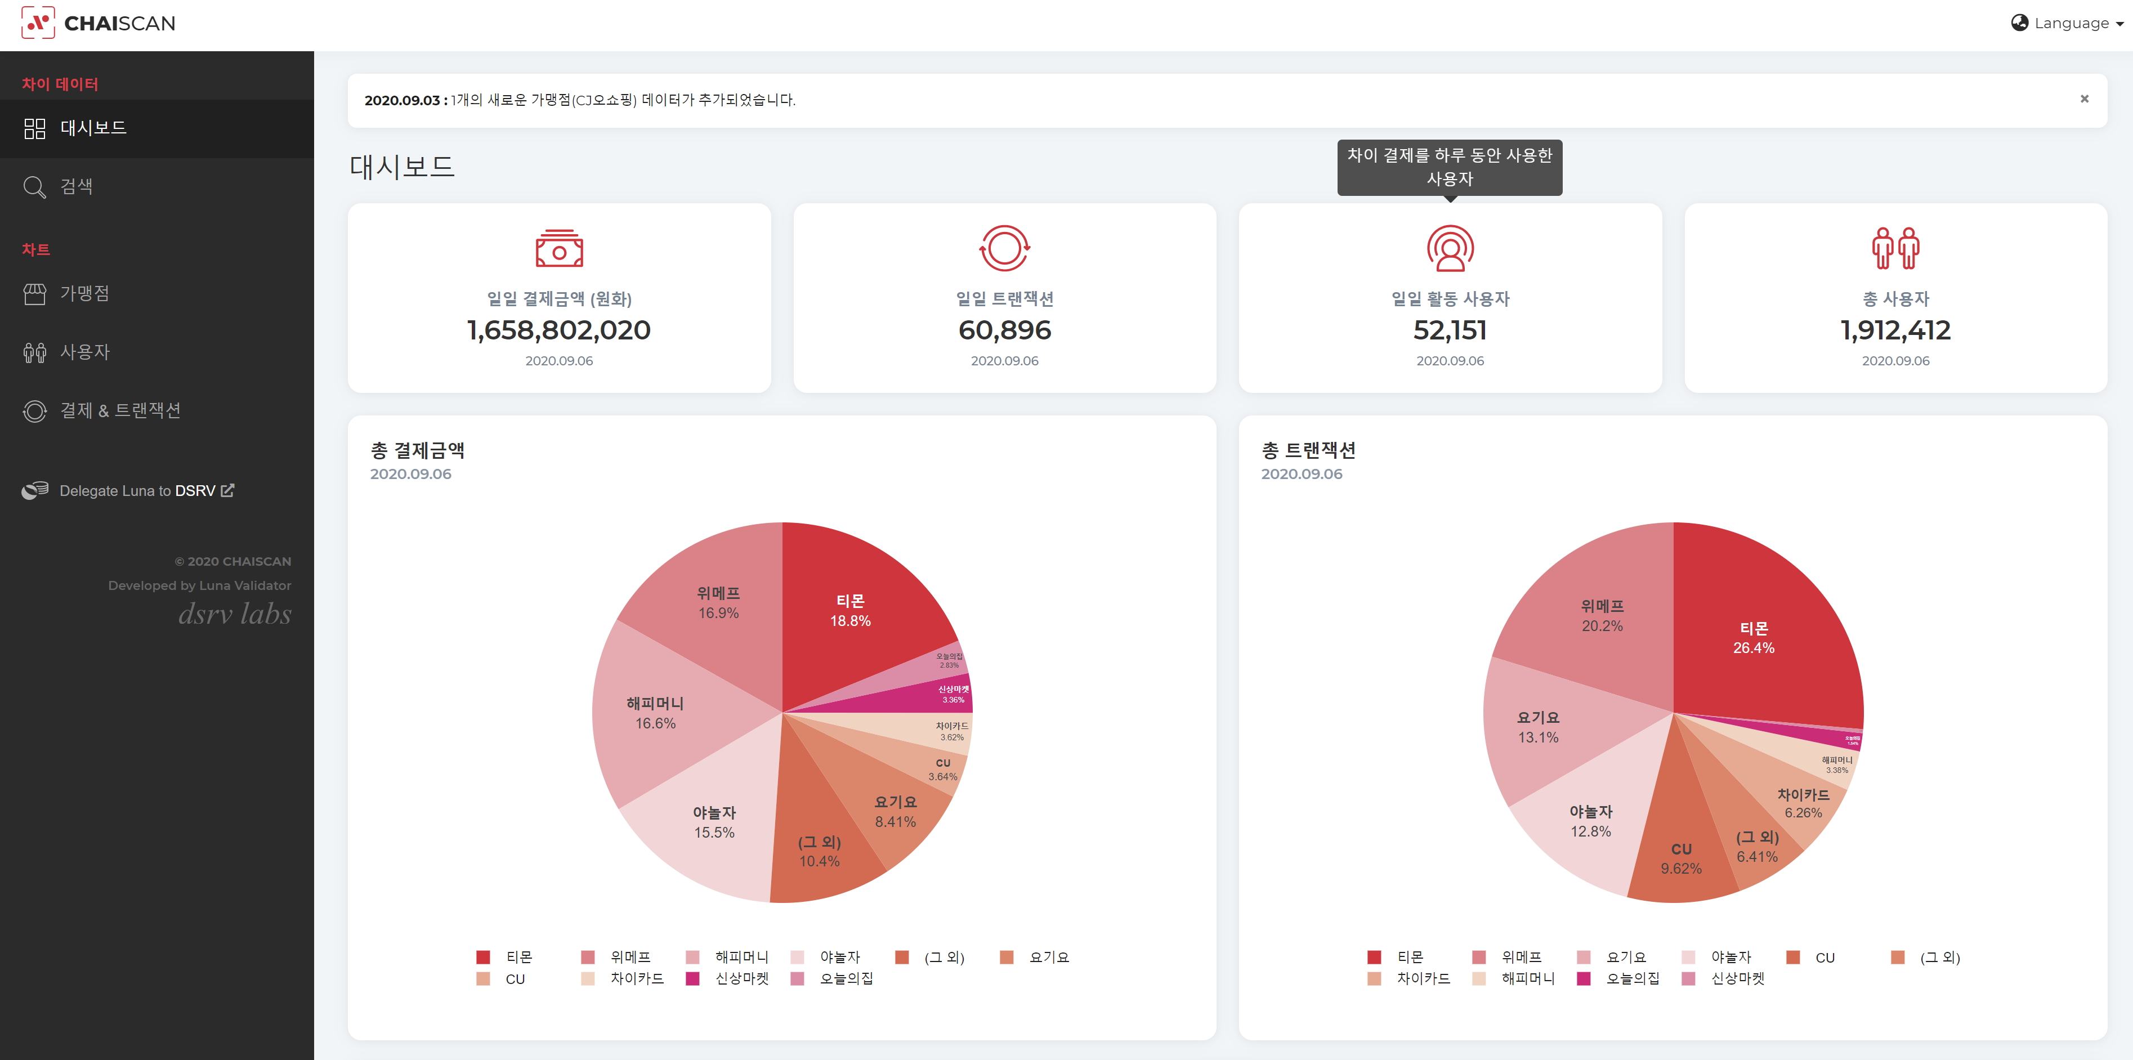This screenshot has width=2133, height=1060.
Task: Toggle 티몬 legend entry in 총 트랜잭션
Action: click(1395, 958)
